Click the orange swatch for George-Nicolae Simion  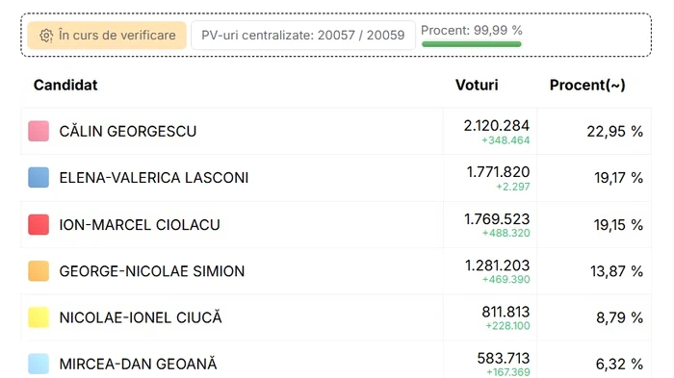[x=39, y=271]
